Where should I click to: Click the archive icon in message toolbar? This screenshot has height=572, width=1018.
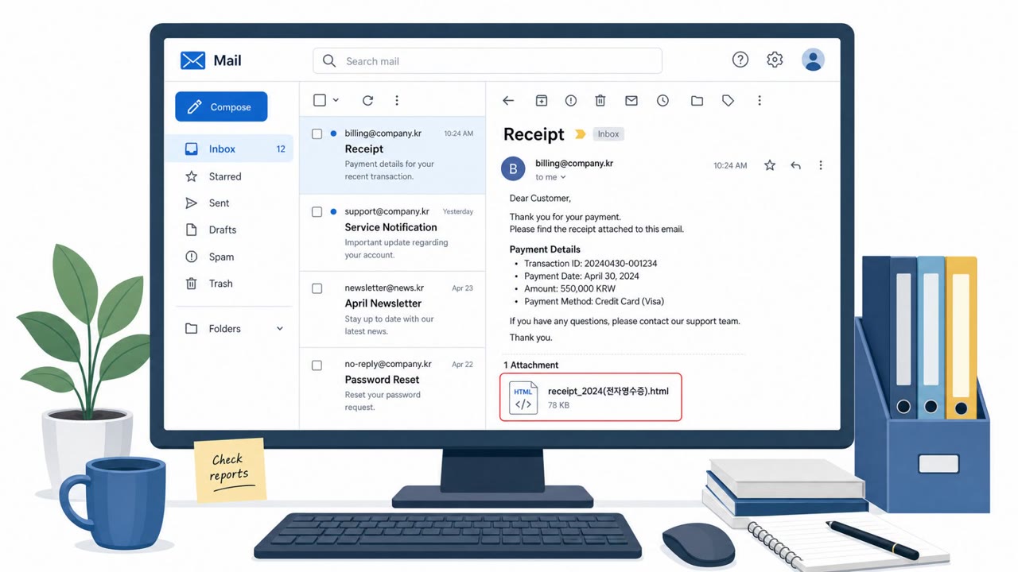tap(541, 101)
